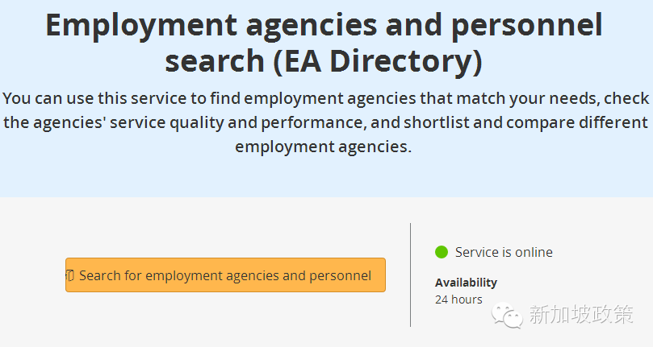Viewport: 653px width, 347px height.
Task: Open Search for employment agencies and personnel
Action: click(x=225, y=275)
